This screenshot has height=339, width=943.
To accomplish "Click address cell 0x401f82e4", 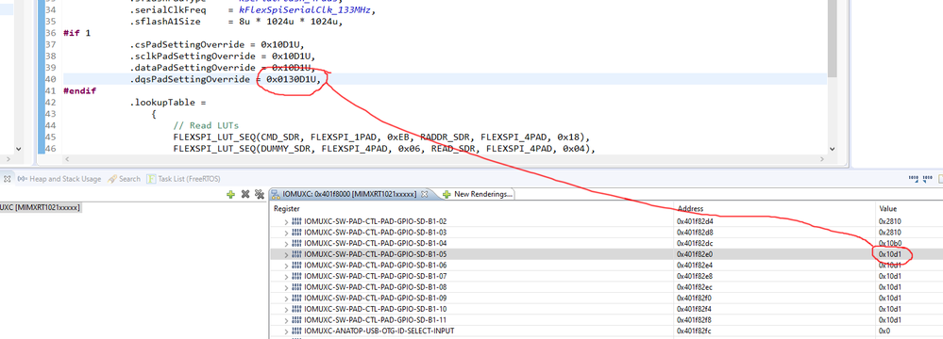I will click(696, 266).
